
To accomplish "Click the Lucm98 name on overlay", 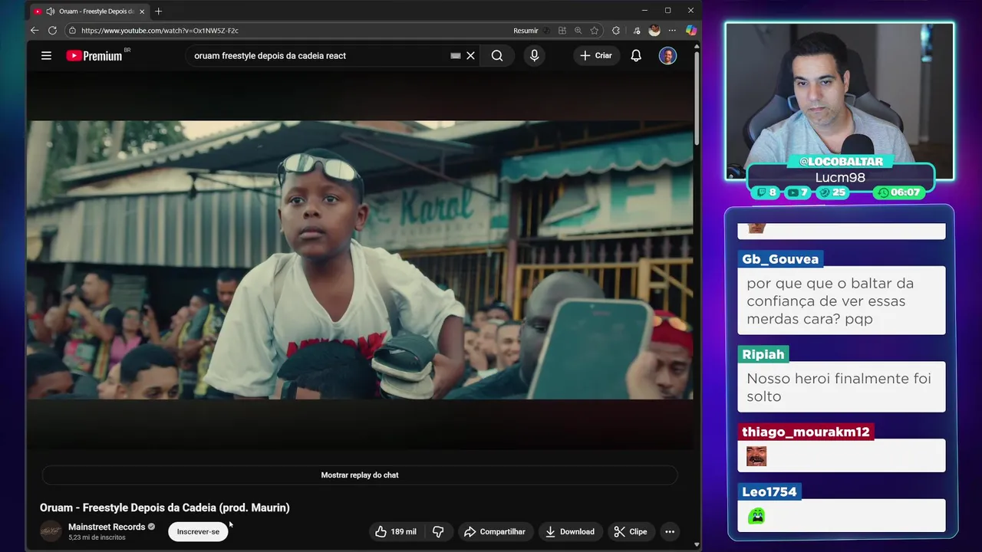I will click(840, 177).
